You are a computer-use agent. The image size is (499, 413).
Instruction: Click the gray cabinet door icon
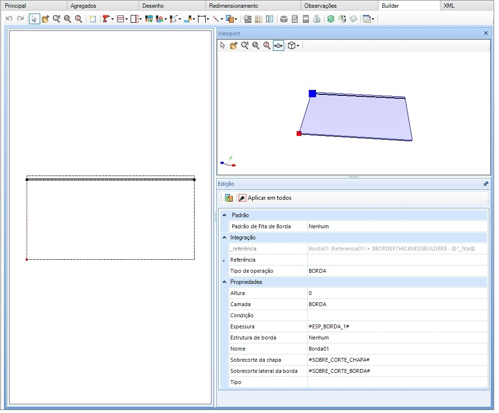coord(295,19)
